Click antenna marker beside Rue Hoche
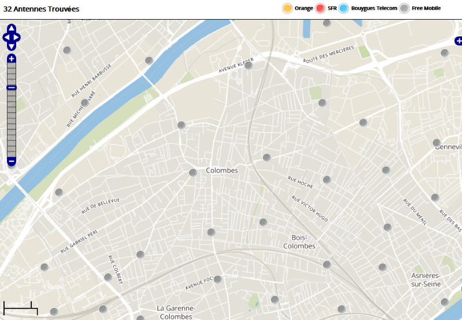The height and width of the screenshot is (320, 462). click(x=326, y=180)
